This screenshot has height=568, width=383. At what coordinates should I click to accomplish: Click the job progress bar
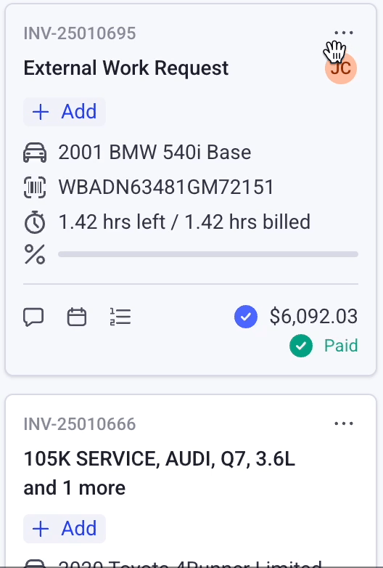(208, 254)
